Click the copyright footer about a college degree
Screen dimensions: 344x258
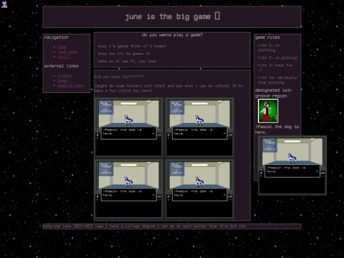click(144, 226)
